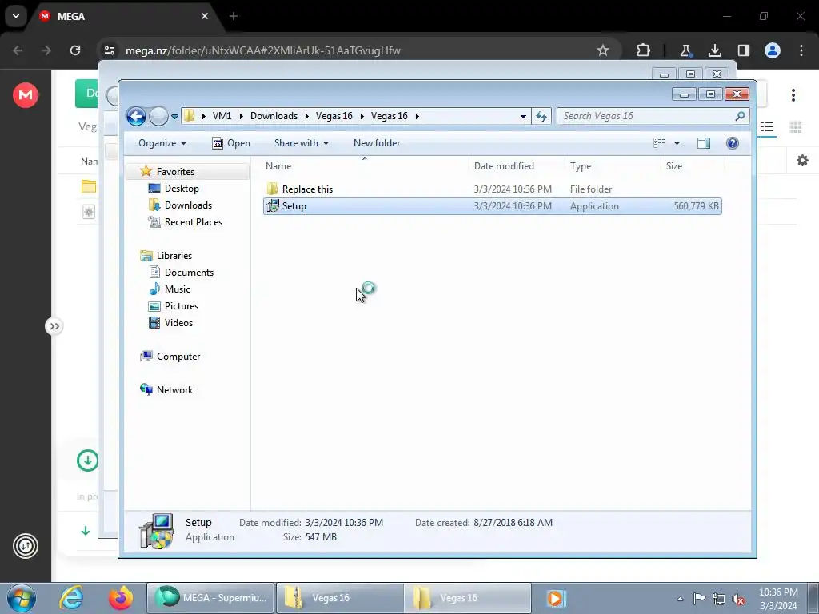This screenshot has width=819, height=614.
Task: Expand the view options dropdown arrow
Action: pos(677,143)
